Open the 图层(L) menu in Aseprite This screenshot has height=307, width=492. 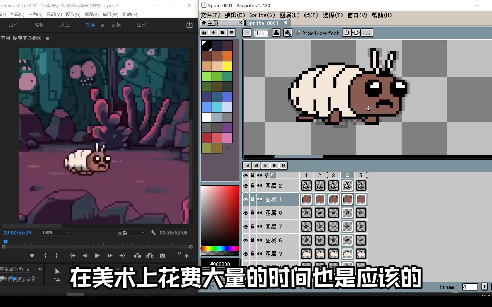[x=290, y=15]
